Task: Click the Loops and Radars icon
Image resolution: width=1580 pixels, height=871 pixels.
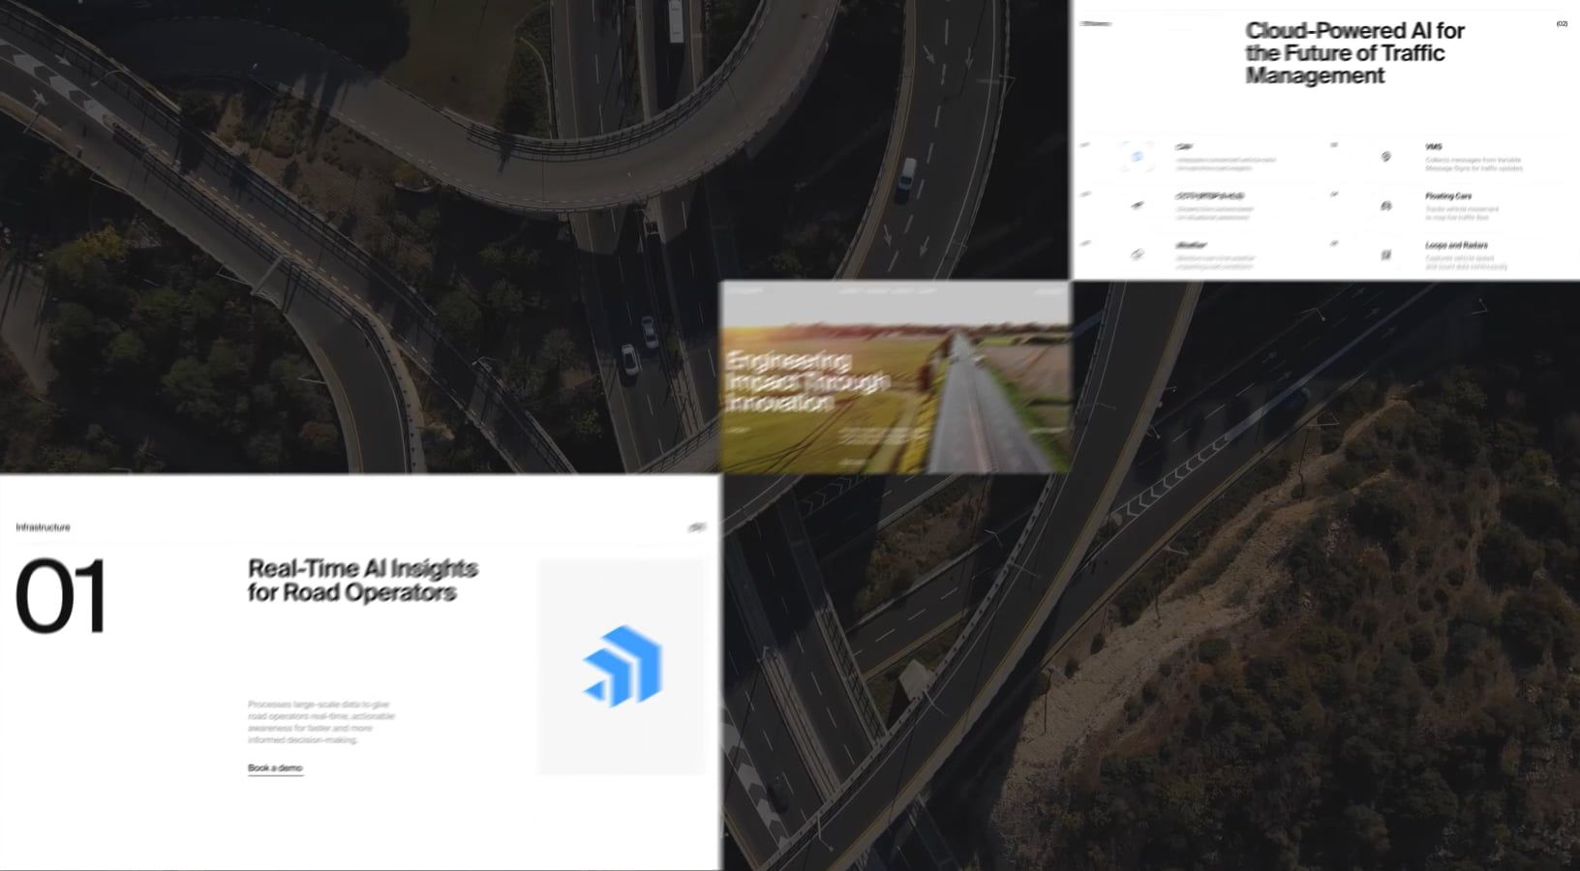Action: (x=1385, y=255)
